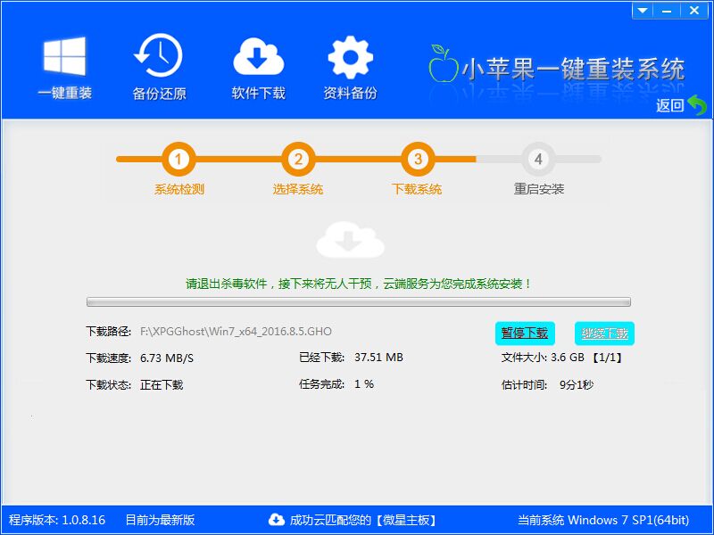Open the 资料备份 gear icon
Screen dimensions: 714x535
[350, 57]
